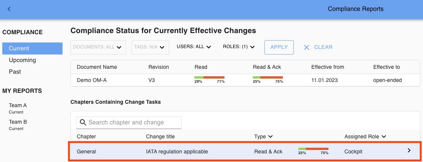Expand the Roles (1) filter
423x162 pixels.
[x=239, y=47]
